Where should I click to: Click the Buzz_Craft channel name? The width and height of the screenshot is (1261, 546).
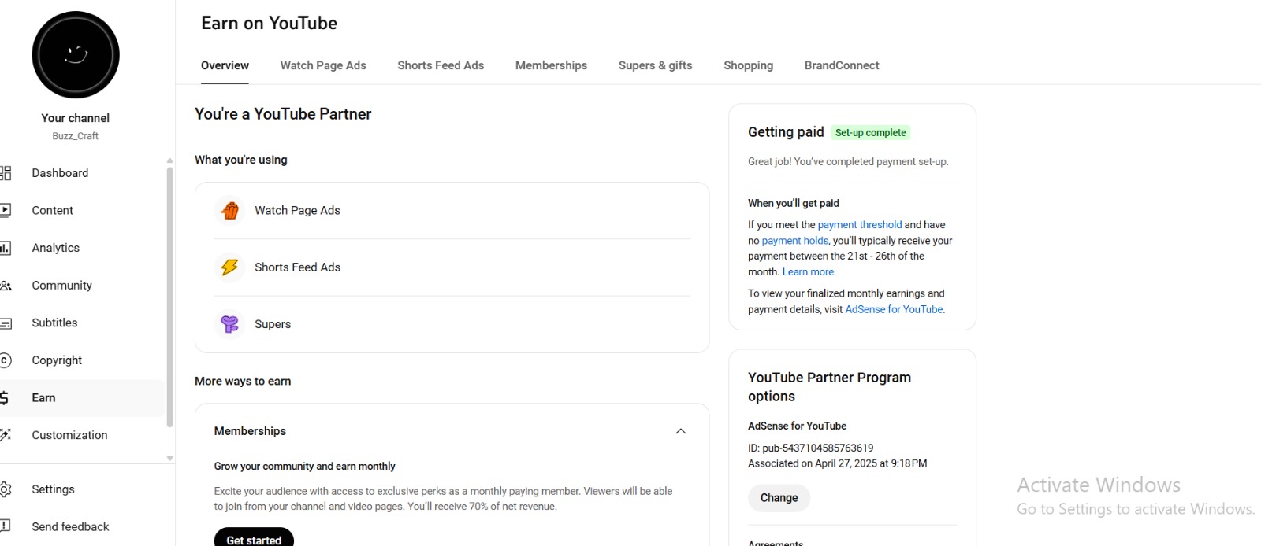(76, 136)
